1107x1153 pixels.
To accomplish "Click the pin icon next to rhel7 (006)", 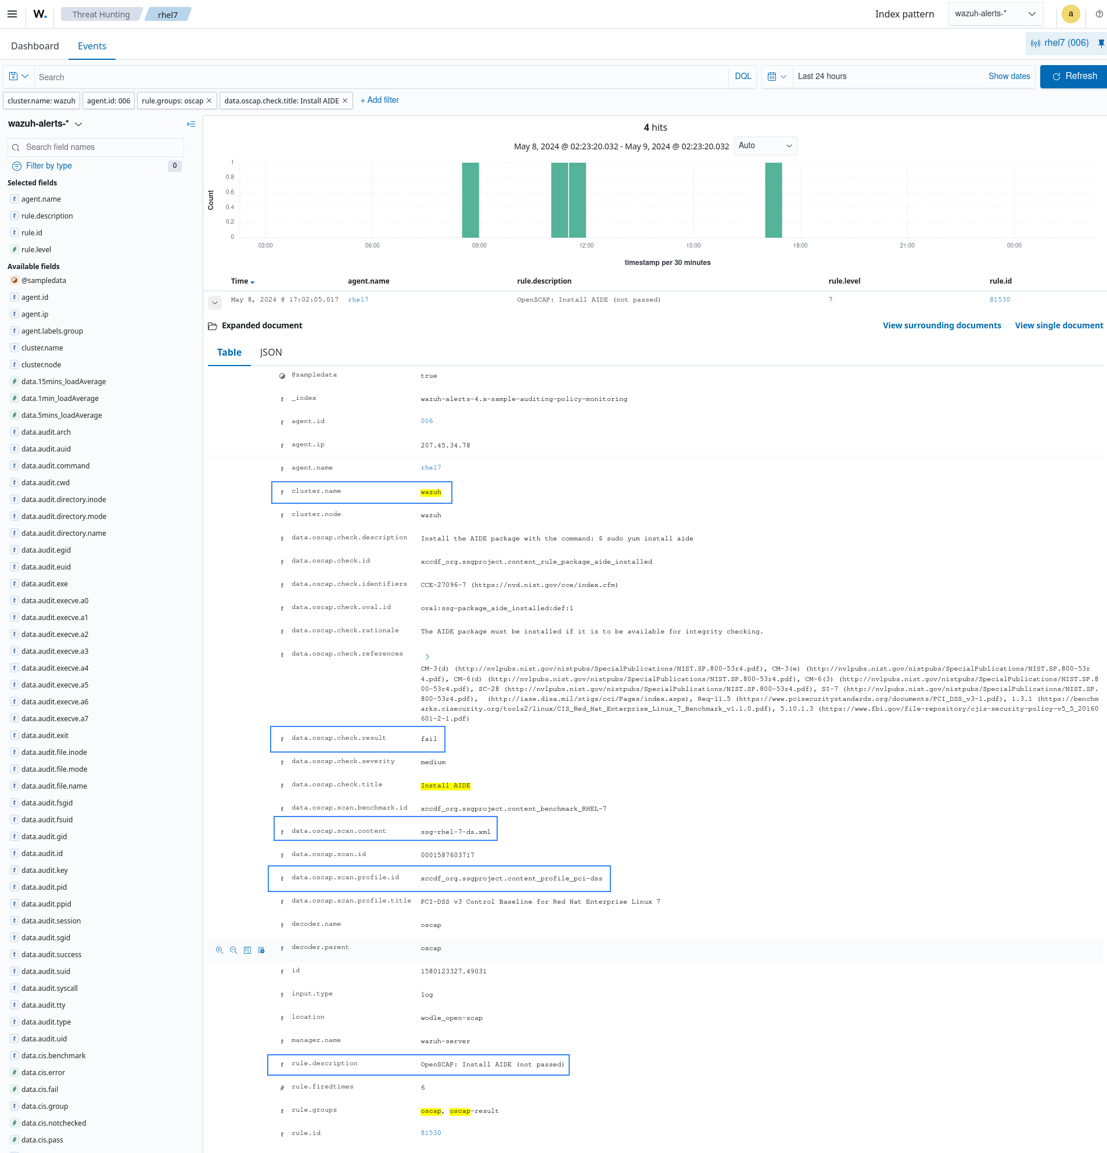I will 1101,43.
